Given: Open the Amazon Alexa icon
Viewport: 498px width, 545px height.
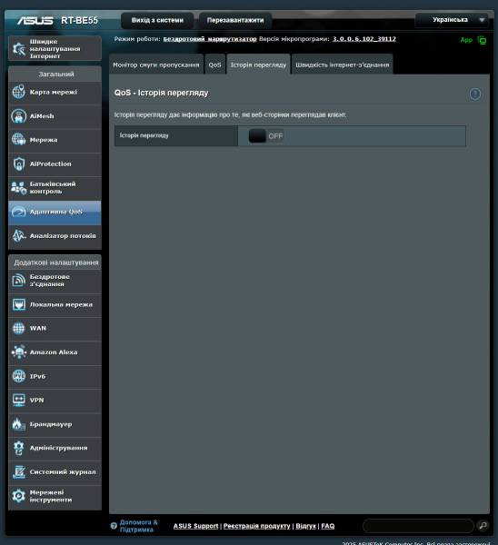Looking at the screenshot, I should [19, 352].
